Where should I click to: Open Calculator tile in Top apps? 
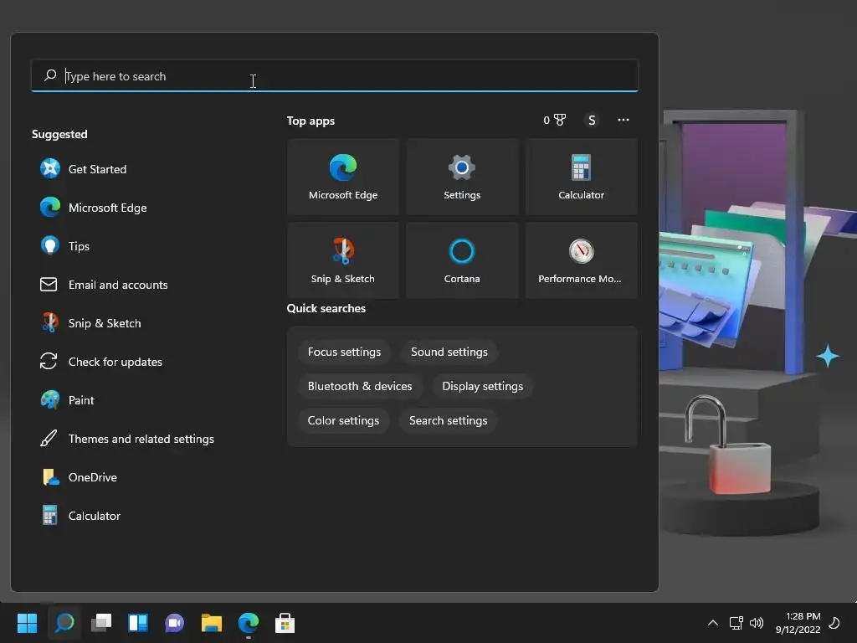point(581,177)
